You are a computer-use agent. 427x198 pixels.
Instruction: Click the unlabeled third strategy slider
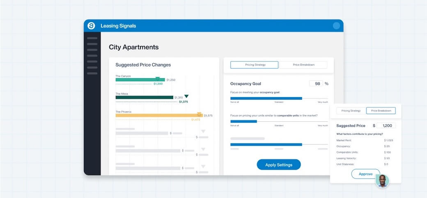(x=302, y=144)
